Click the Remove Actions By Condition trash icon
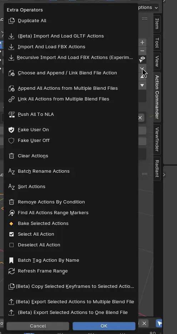 click(11, 202)
